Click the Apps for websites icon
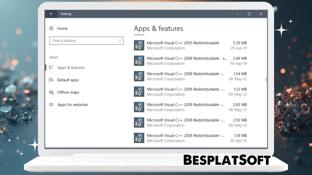This screenshot has height=175, width=312. pos(52,105)
